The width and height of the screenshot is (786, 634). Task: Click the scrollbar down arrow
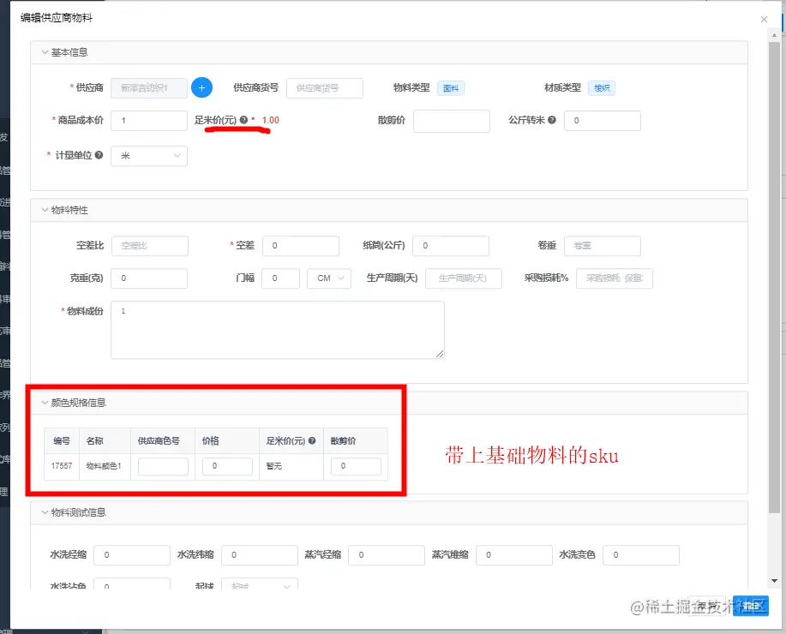tap(774, 581)
